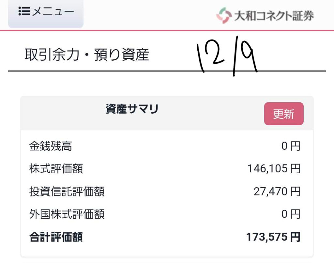This screenshot has height=263, width=334.
Task: Click the hamburger list icon beside メニュー
Action: (x=24, y=12)
